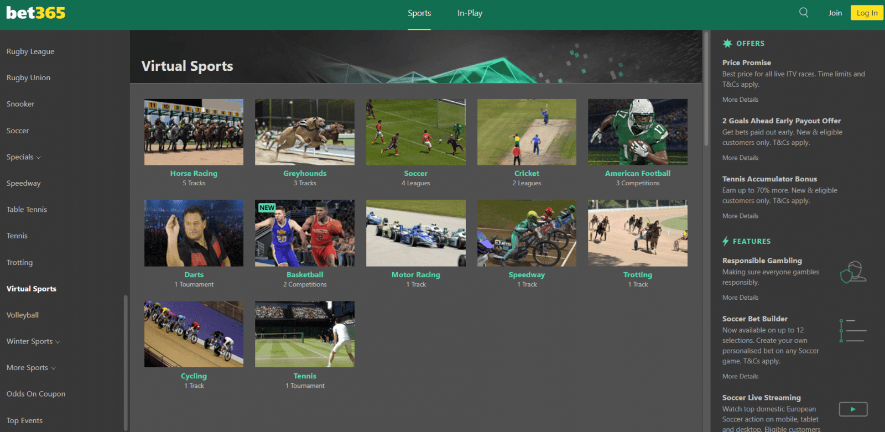Screen dimensions: 885x432
Task: Open Snooker from the sidebar
Action: coord(20,104)
